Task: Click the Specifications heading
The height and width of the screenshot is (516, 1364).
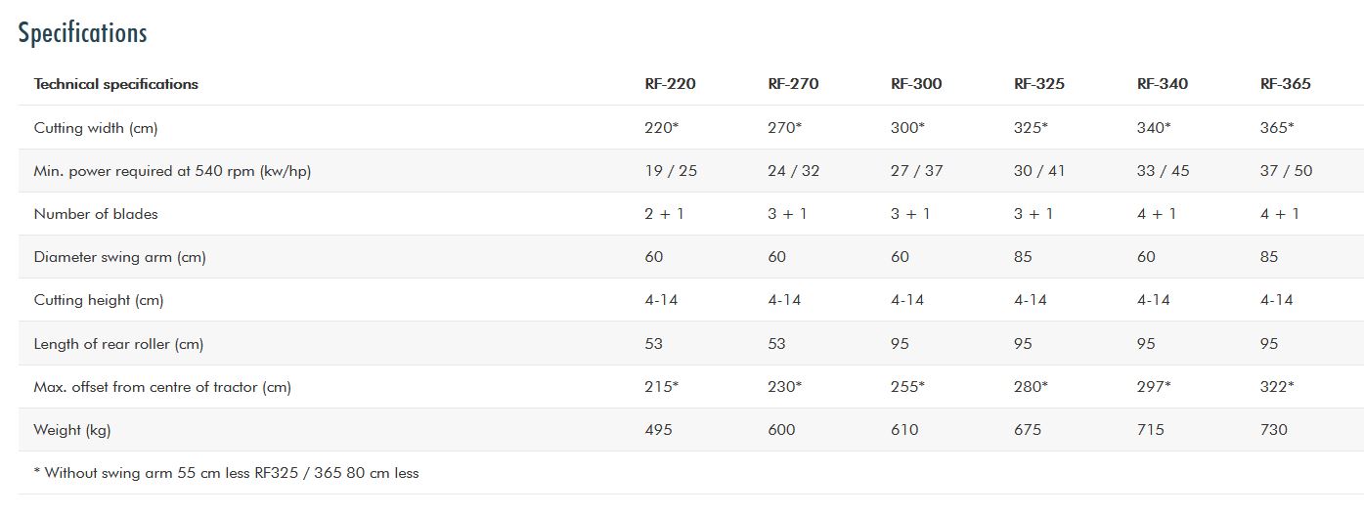Action: (x=82, y=33)
